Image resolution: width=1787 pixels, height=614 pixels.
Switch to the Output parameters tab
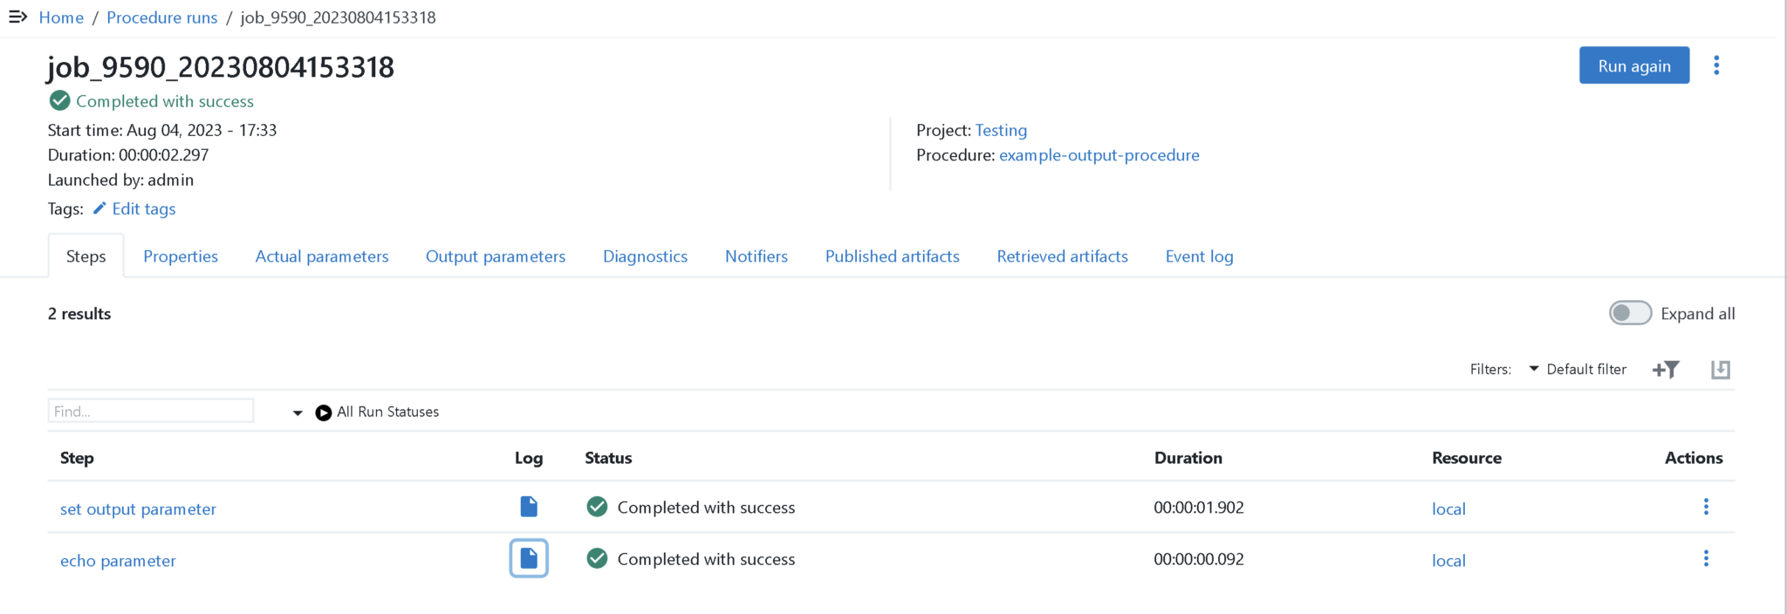[x=495, y=256]
